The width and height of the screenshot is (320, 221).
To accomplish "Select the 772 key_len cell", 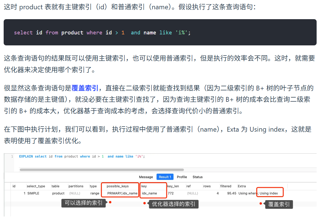I will tap(171, 193).
